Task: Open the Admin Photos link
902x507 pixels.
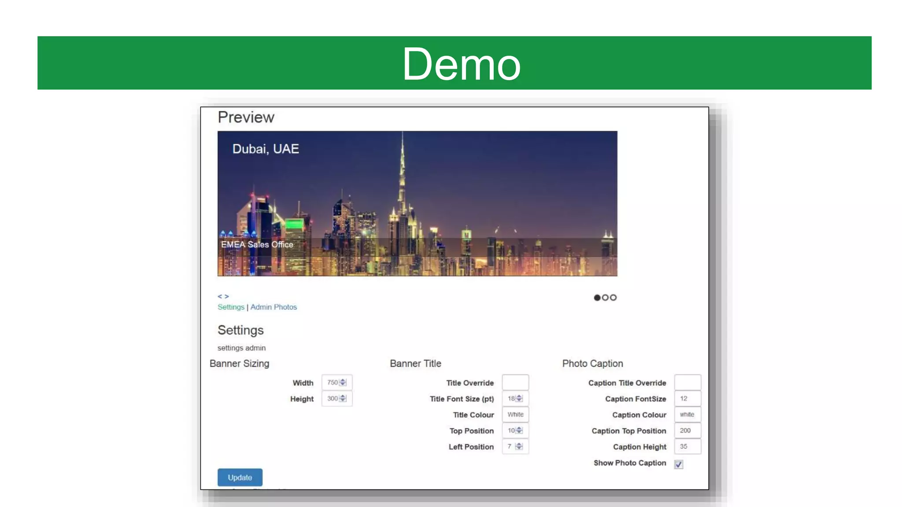Action: (274, 307)
